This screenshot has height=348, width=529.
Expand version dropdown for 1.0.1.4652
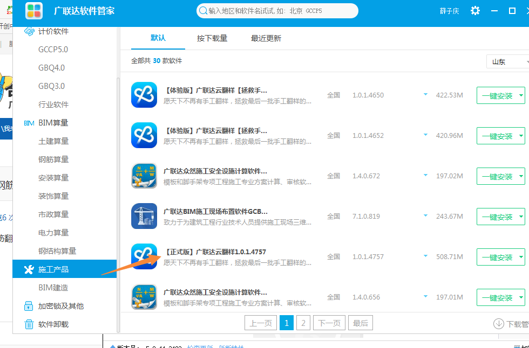pos(425,135)
